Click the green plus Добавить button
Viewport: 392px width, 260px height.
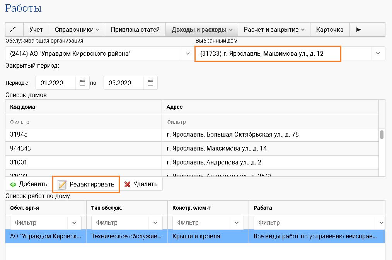point(29,184)
